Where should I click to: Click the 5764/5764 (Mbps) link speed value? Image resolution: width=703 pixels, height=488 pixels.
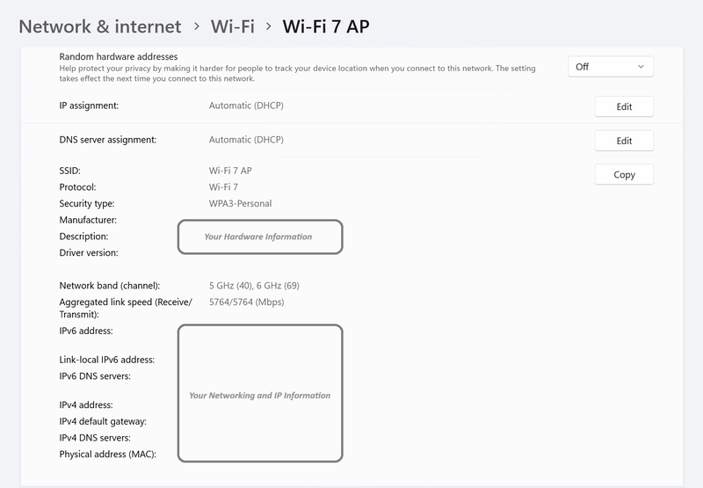point(246,302)
